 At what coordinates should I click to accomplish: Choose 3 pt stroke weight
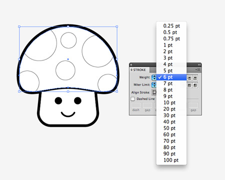click(x=171, y=58)
